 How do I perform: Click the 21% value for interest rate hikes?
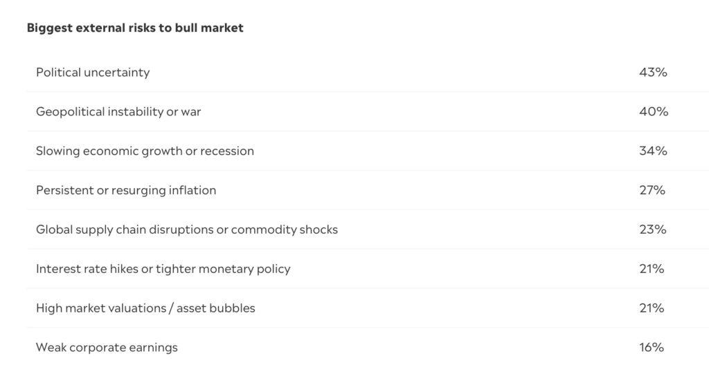click(651, 269)
